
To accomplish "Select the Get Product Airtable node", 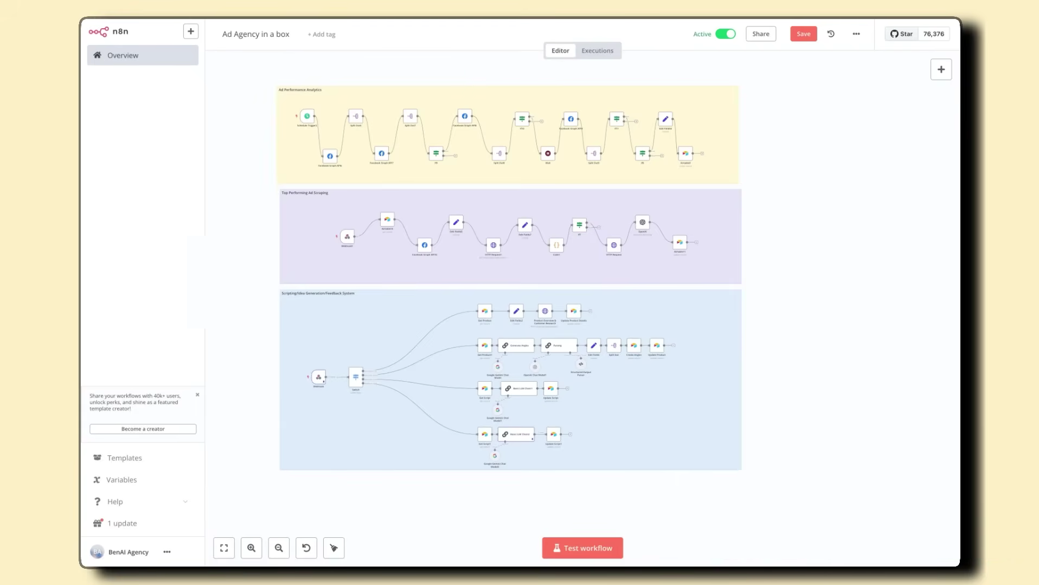I will [485, 311].
